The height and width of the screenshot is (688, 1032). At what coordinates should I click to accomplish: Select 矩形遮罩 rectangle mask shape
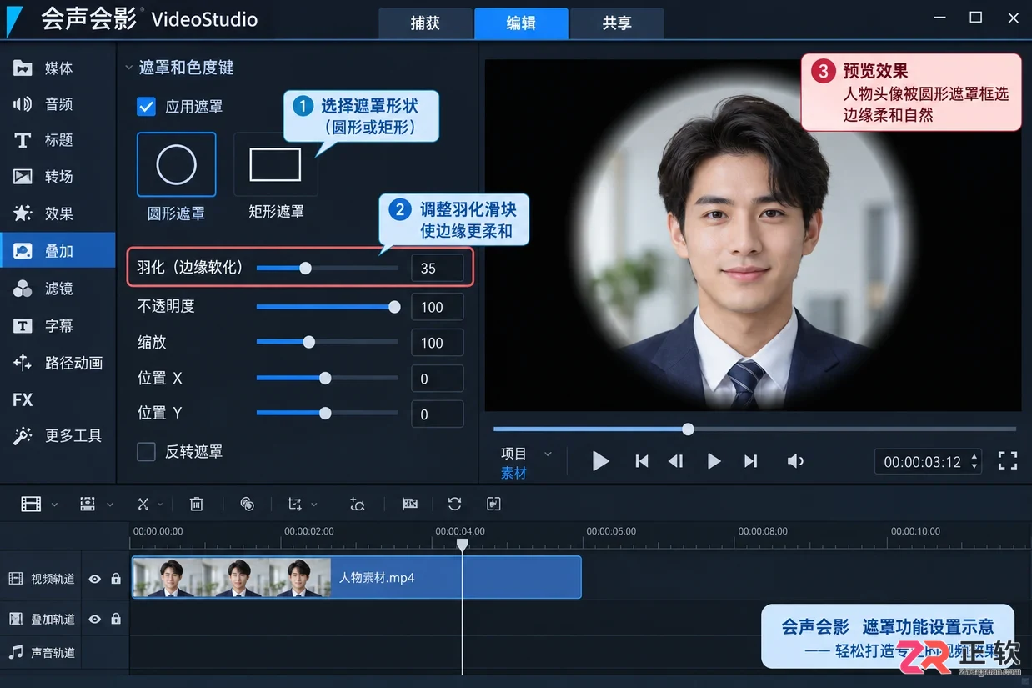(x=275, y=164)
